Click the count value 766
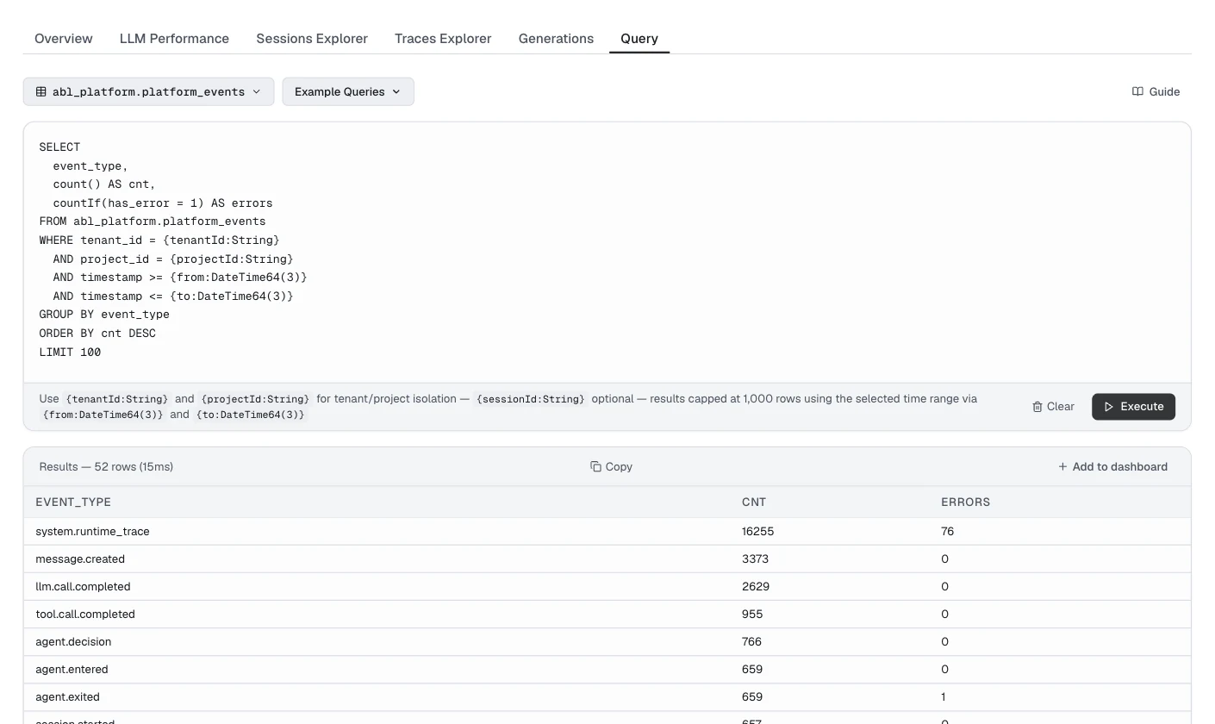The width and height of the screenshot is (1215, 724). tap(751, 642)
